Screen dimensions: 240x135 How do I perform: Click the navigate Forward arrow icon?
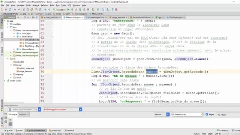click(49, 9)
